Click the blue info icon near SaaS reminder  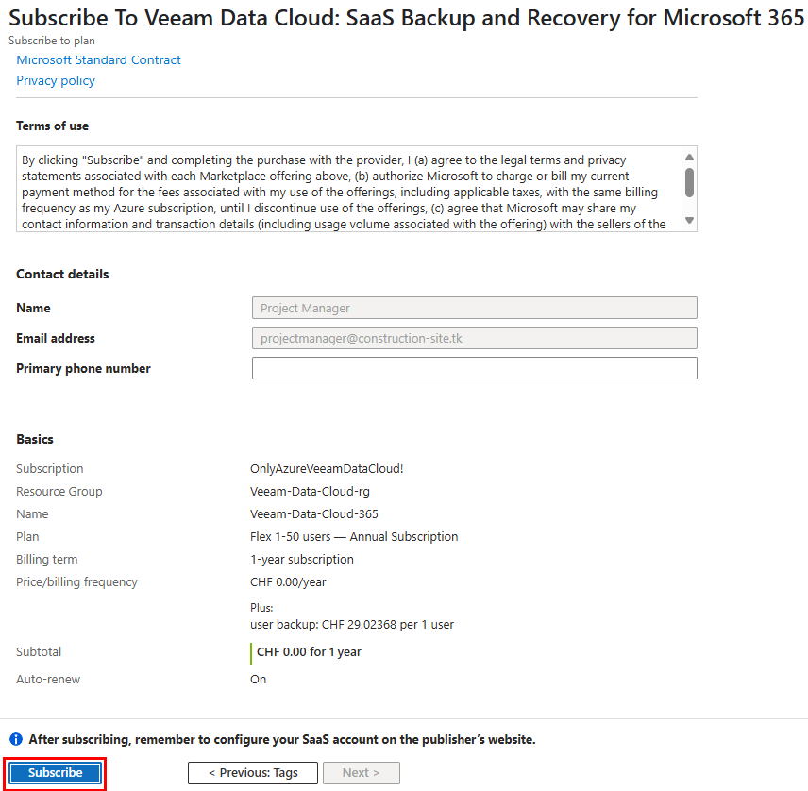[x=16, y=739]
